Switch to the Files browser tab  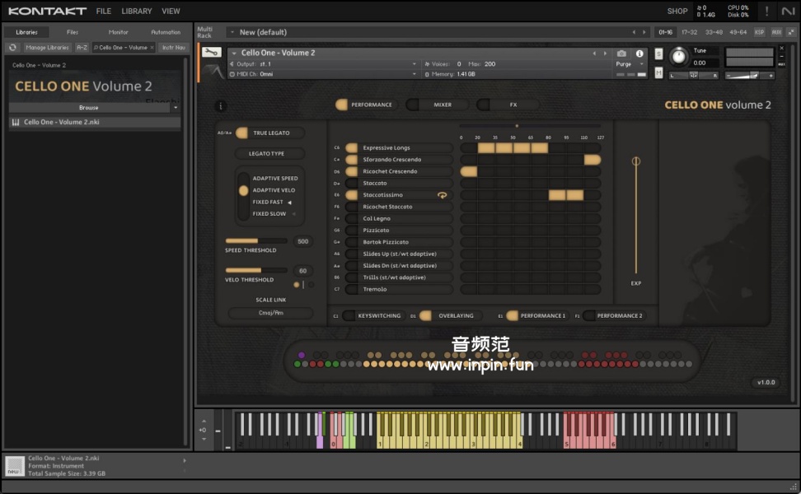pos(73,32)
